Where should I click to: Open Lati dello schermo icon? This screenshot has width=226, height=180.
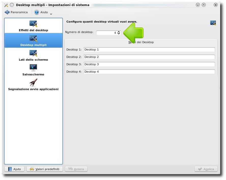(33, 53)
